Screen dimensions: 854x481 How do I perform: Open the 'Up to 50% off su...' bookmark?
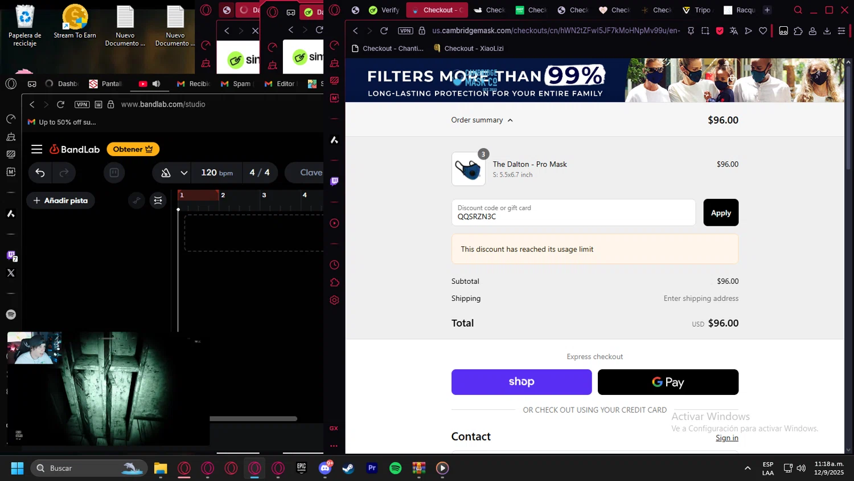coord(62,122)
